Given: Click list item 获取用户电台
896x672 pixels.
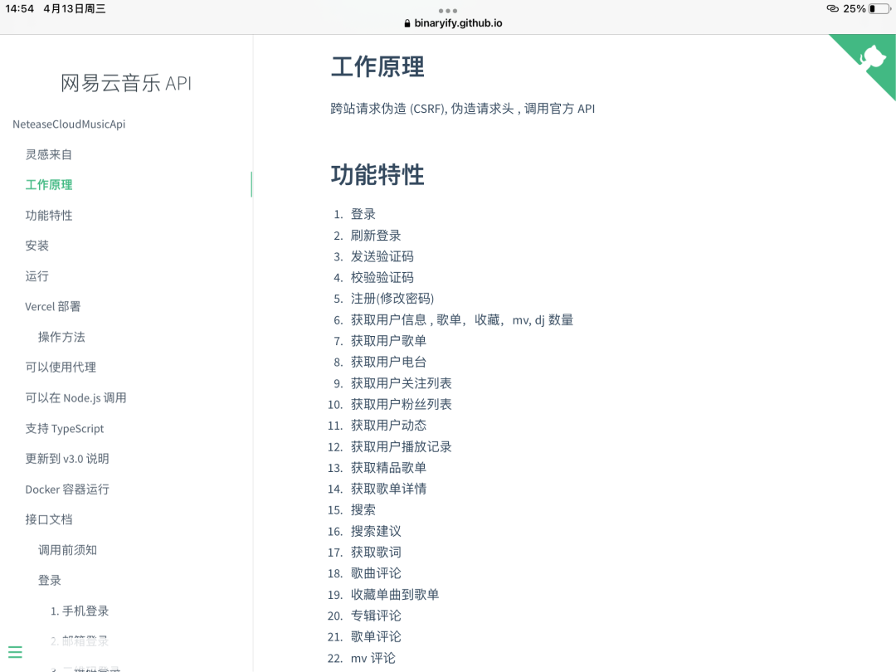Looking at the screenshot, I should (388, 363).
